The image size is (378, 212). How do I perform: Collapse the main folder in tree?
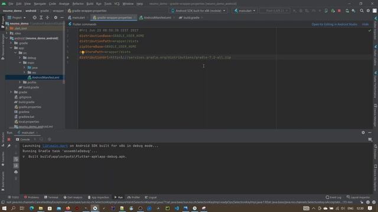[x=20, y=63]
